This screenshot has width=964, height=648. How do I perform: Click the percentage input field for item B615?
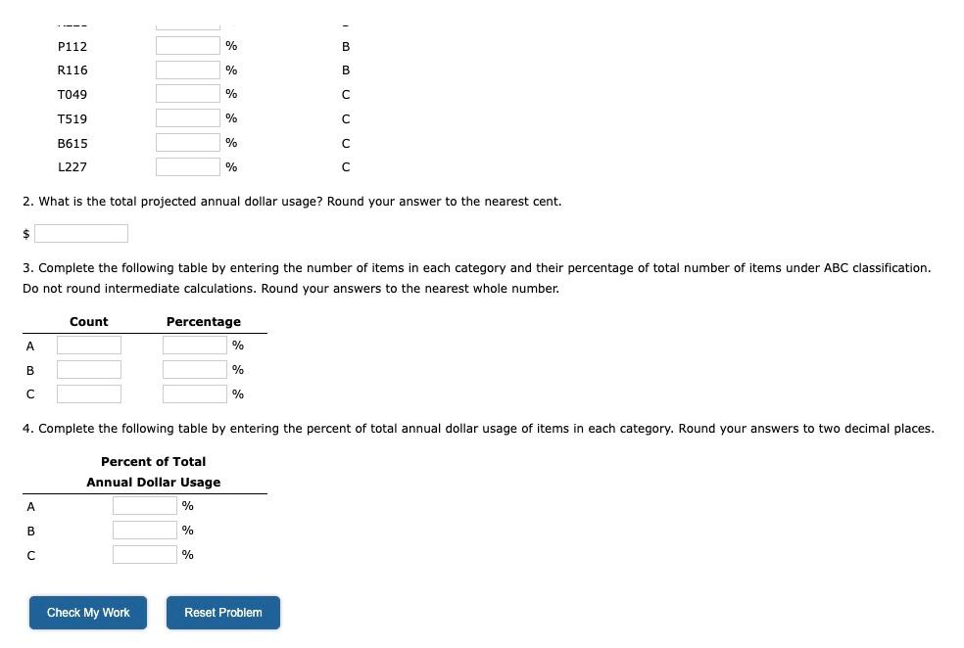(187, 142)
